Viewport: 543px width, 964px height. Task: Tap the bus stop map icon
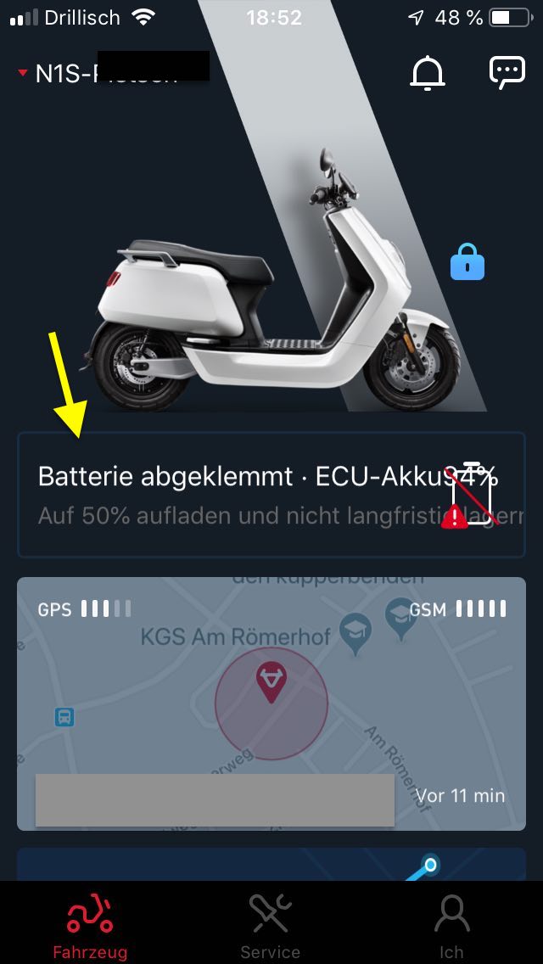(x=64, y=717)
